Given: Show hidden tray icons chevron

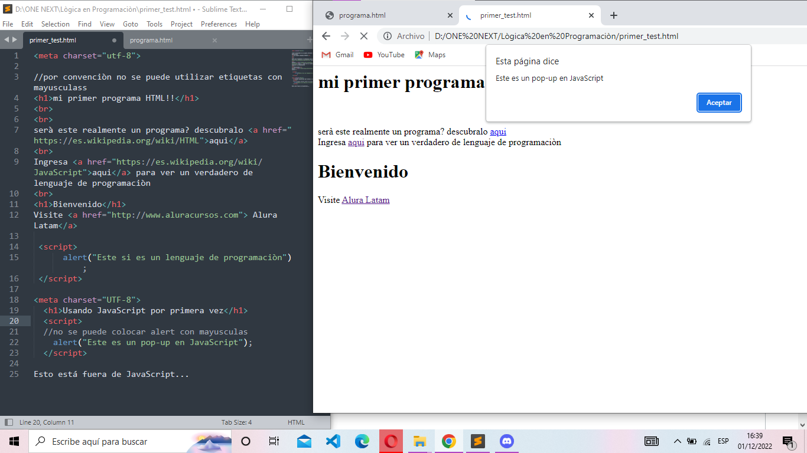Looking at the screenshot, I should click(x=678, y=441).
